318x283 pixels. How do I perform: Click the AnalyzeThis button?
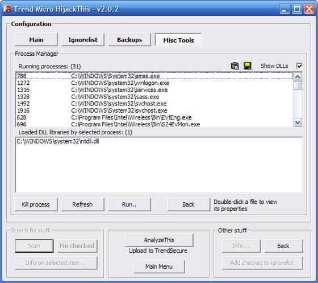tap(159, 240)
